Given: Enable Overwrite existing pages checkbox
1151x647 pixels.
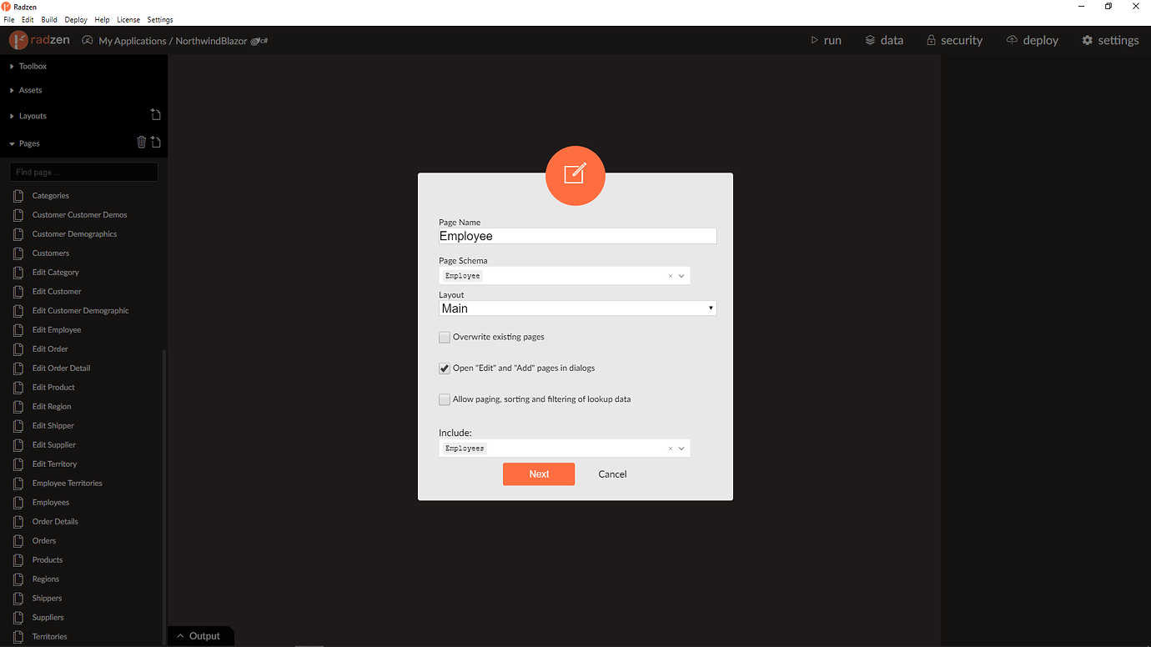Looking at the screenshot, I should pos(445,338).
